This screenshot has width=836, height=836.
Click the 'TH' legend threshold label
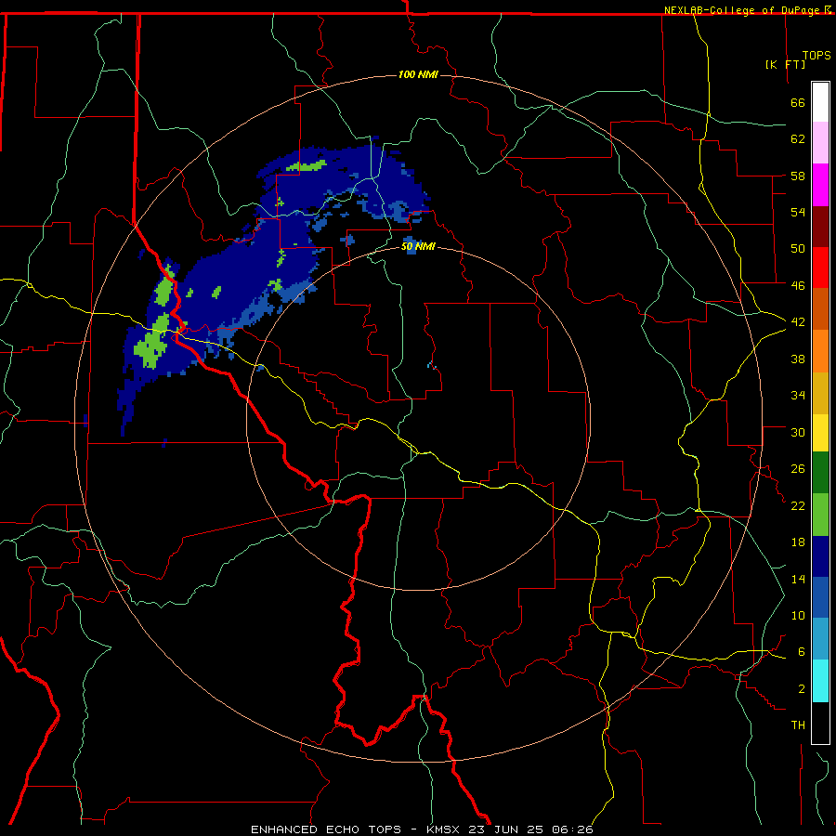pyautogui.click(x=798, y=725)
